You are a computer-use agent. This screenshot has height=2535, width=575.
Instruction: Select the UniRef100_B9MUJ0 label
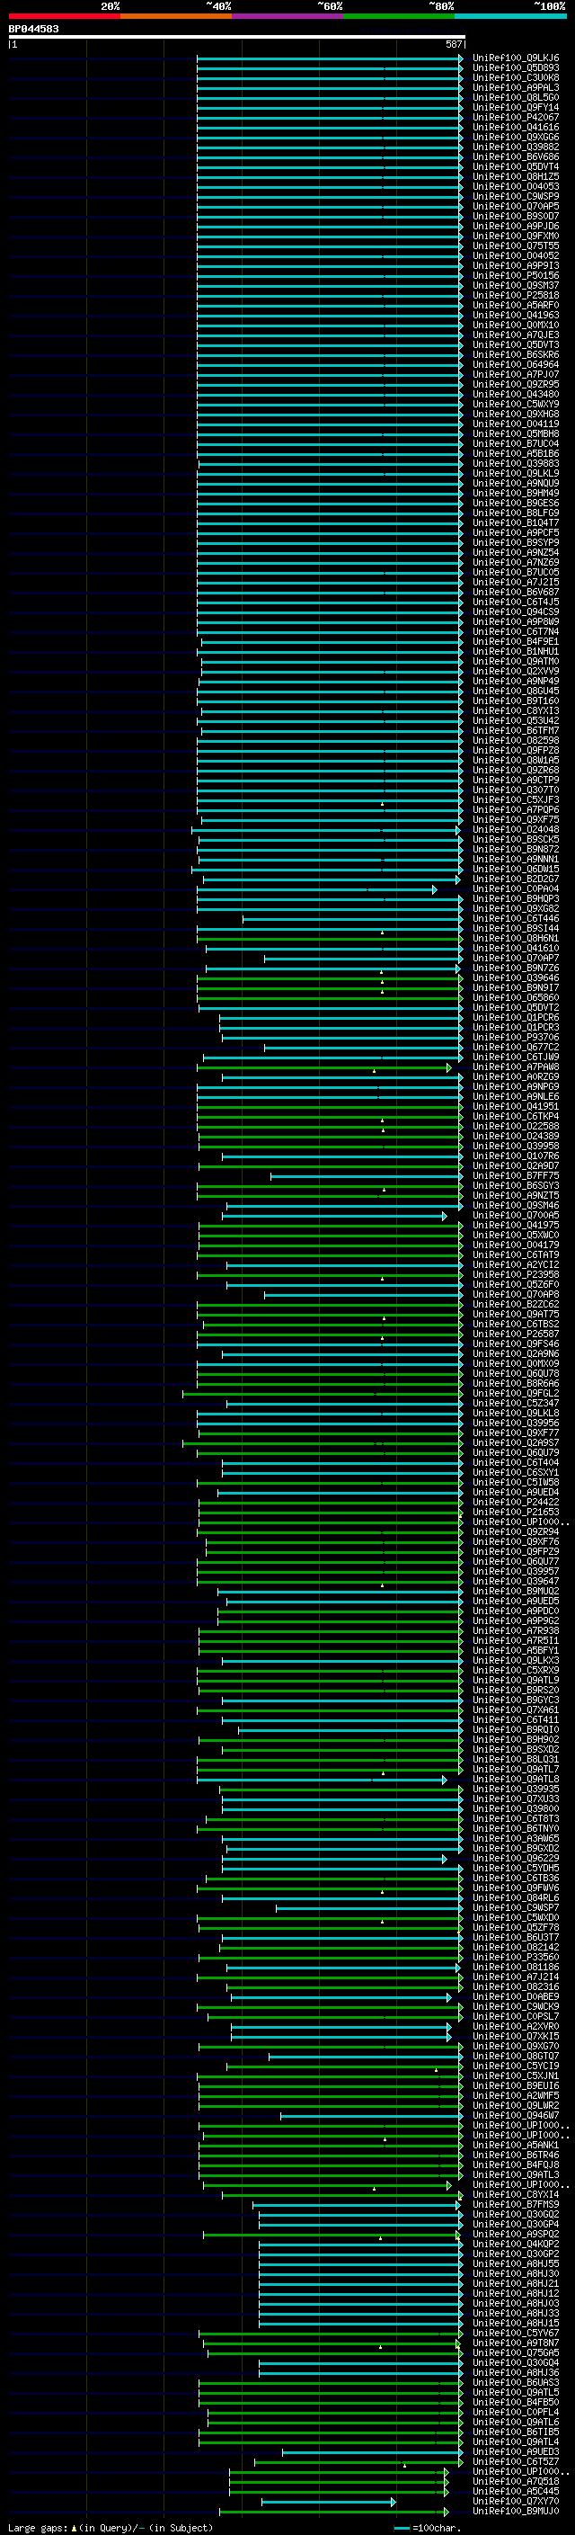pos(516,2512)
